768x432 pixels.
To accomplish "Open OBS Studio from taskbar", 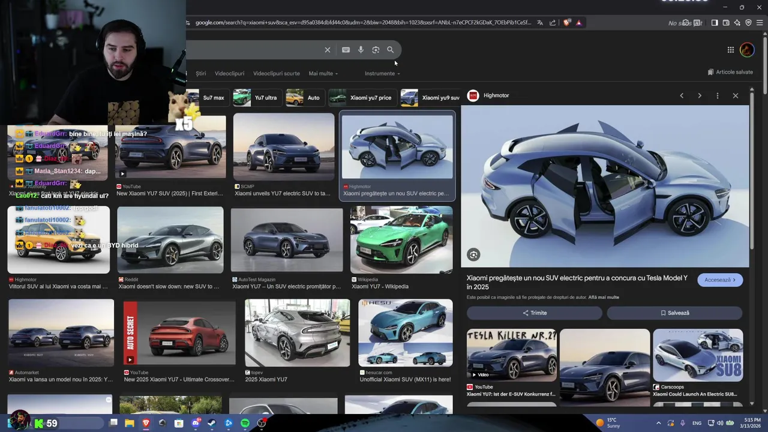I will coord(262,424).
